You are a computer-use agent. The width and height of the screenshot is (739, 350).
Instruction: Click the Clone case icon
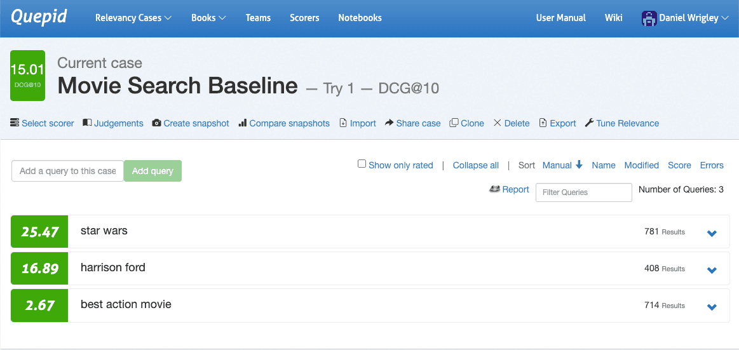(454, 123)
